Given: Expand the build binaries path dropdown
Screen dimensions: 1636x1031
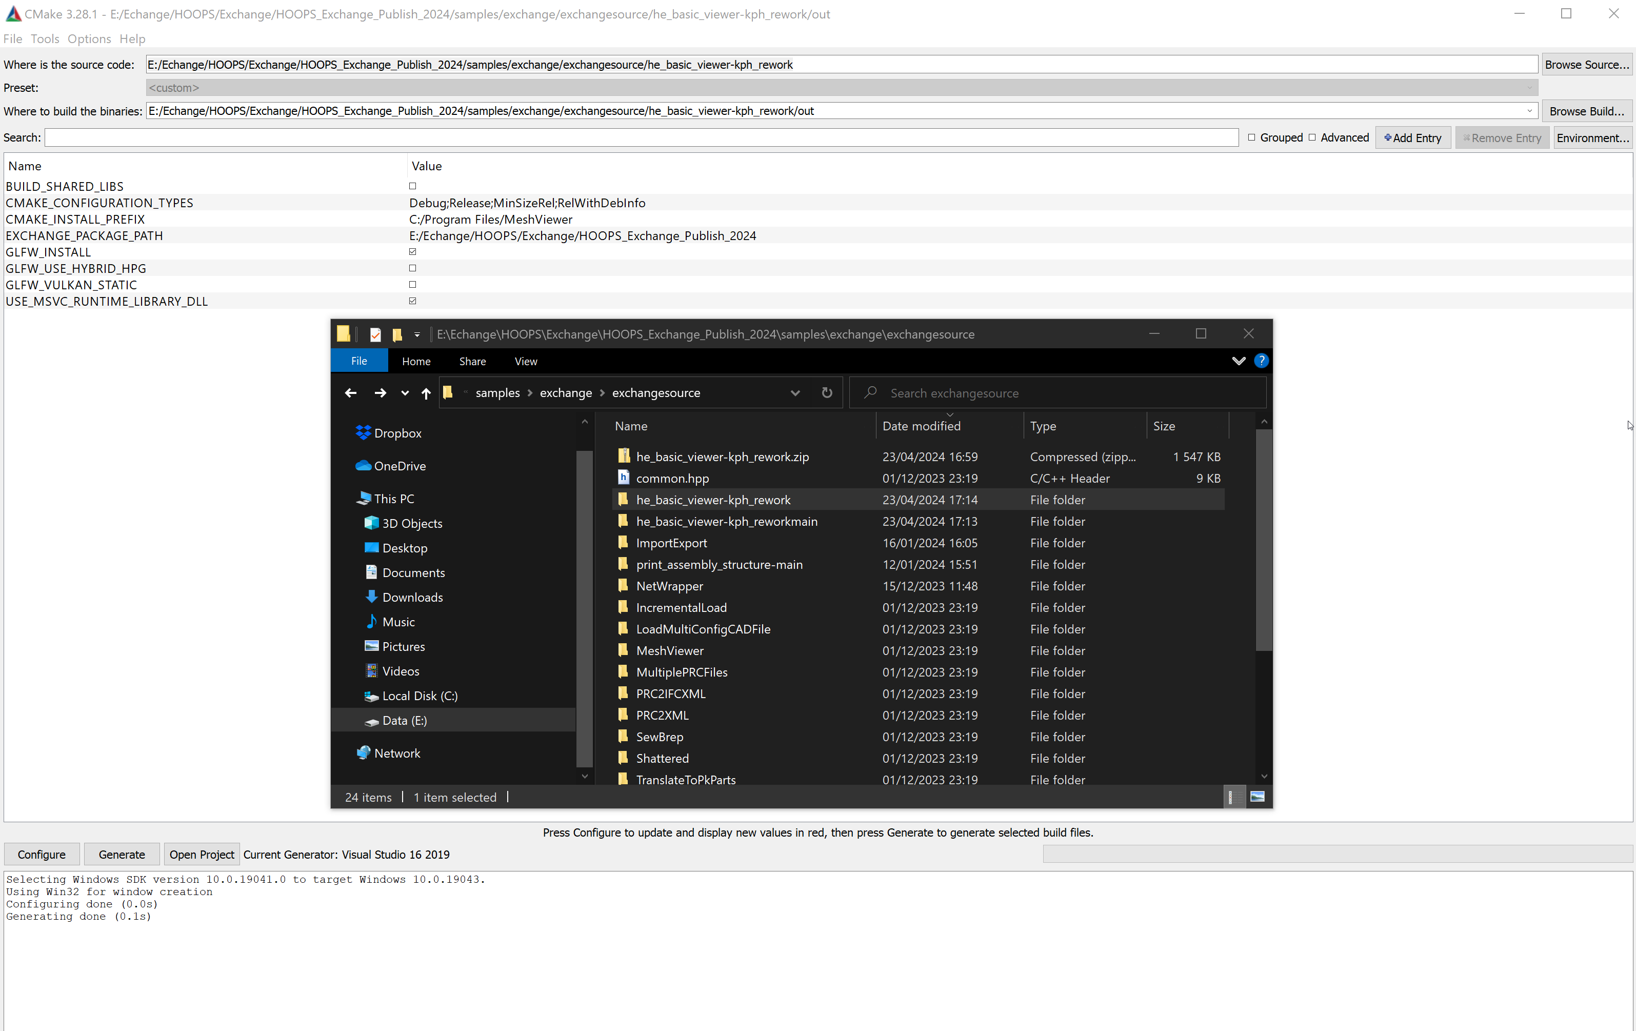Looking at the screenshot, I should coord(1529,111).
